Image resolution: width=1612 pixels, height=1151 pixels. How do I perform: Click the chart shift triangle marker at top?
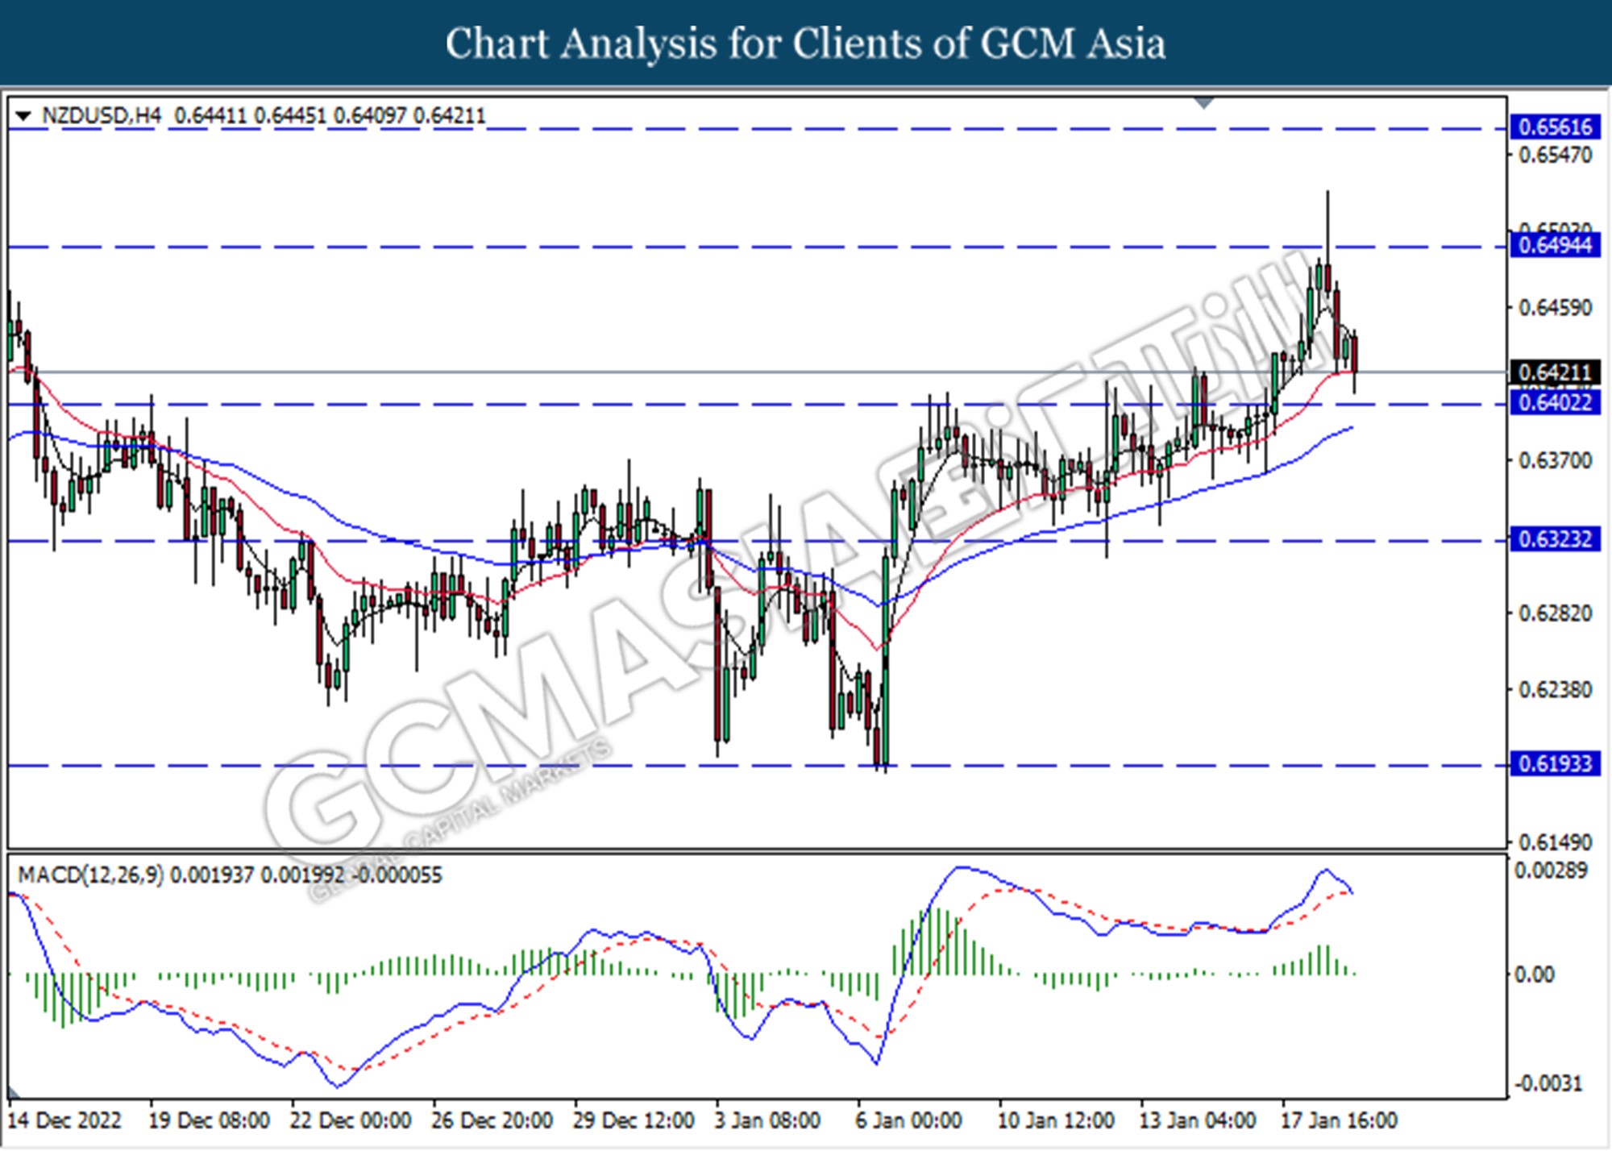click(1204, 103)
